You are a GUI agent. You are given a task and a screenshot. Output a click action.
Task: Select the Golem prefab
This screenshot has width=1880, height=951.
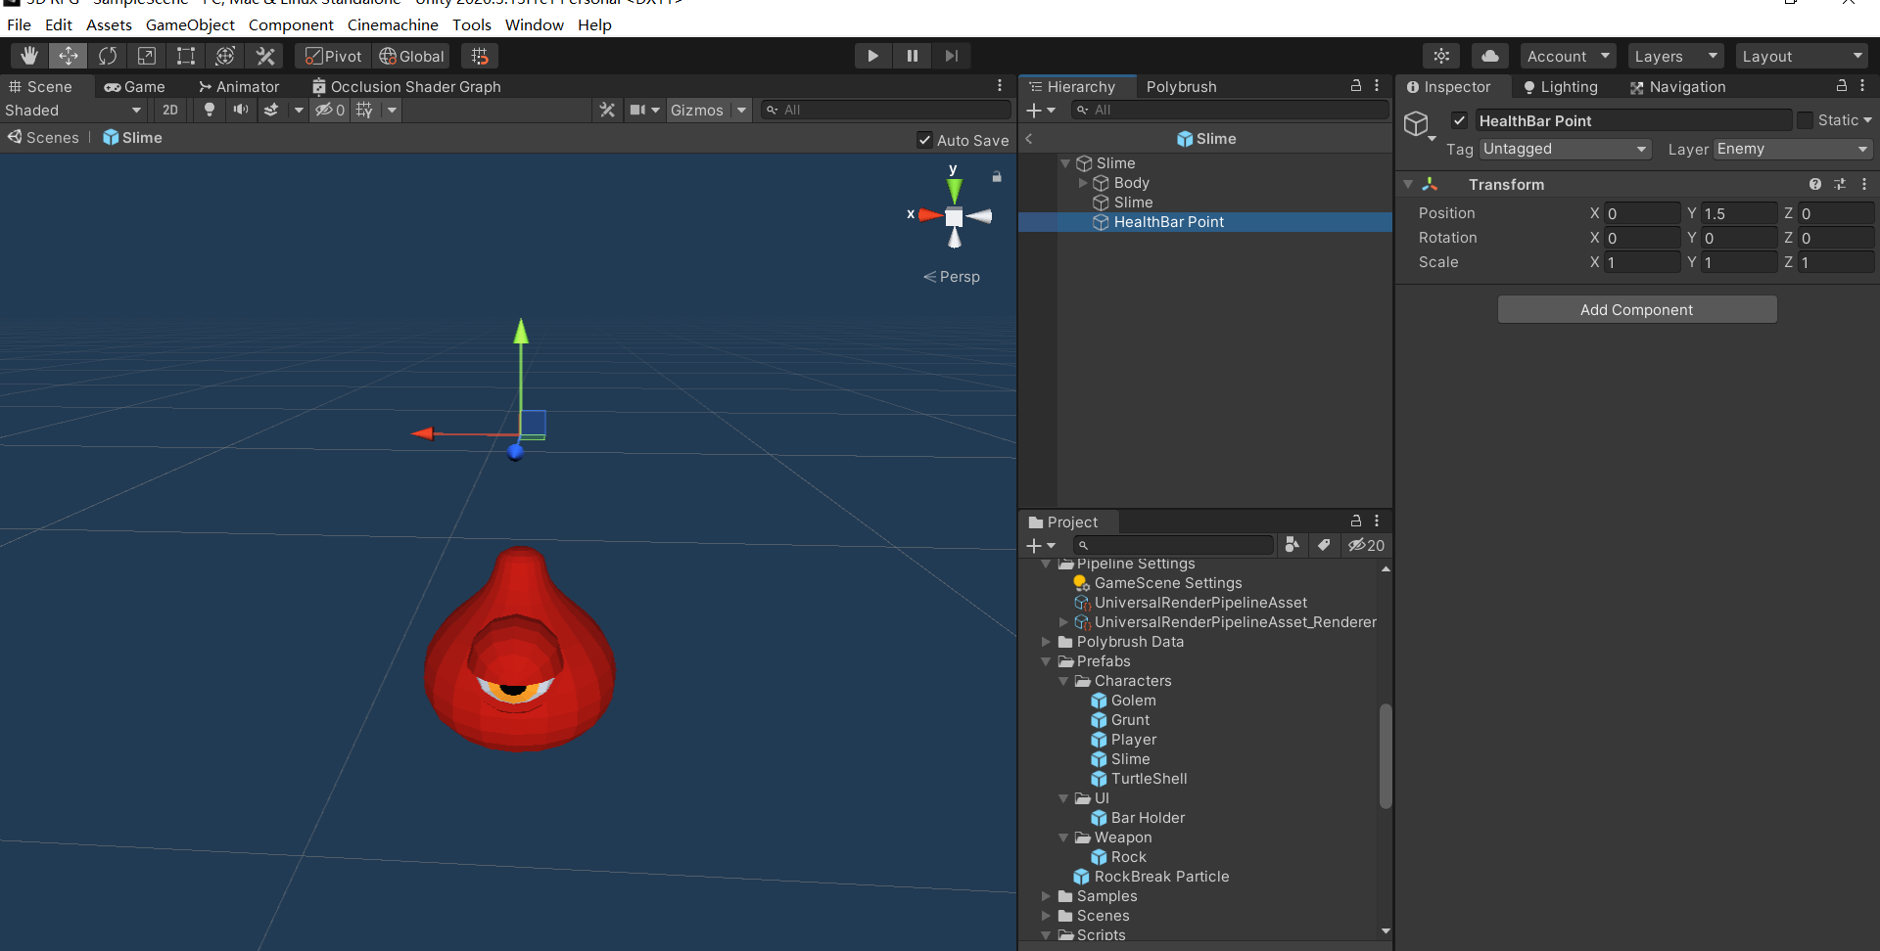click(x=1133, y=701)
